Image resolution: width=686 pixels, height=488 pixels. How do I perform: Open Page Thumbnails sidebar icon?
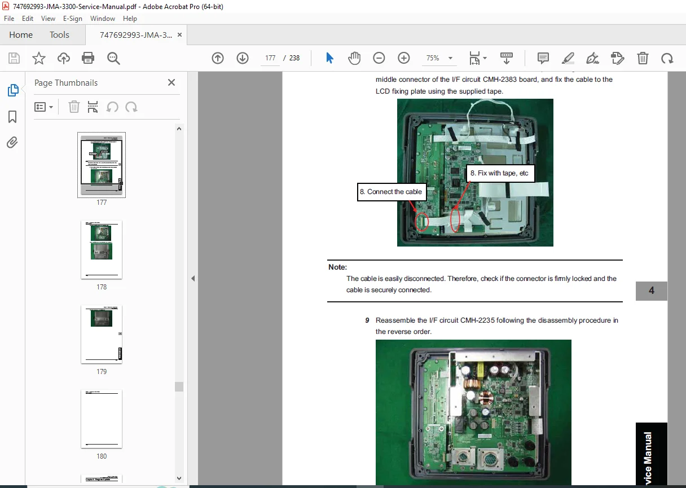click(12, 90)
